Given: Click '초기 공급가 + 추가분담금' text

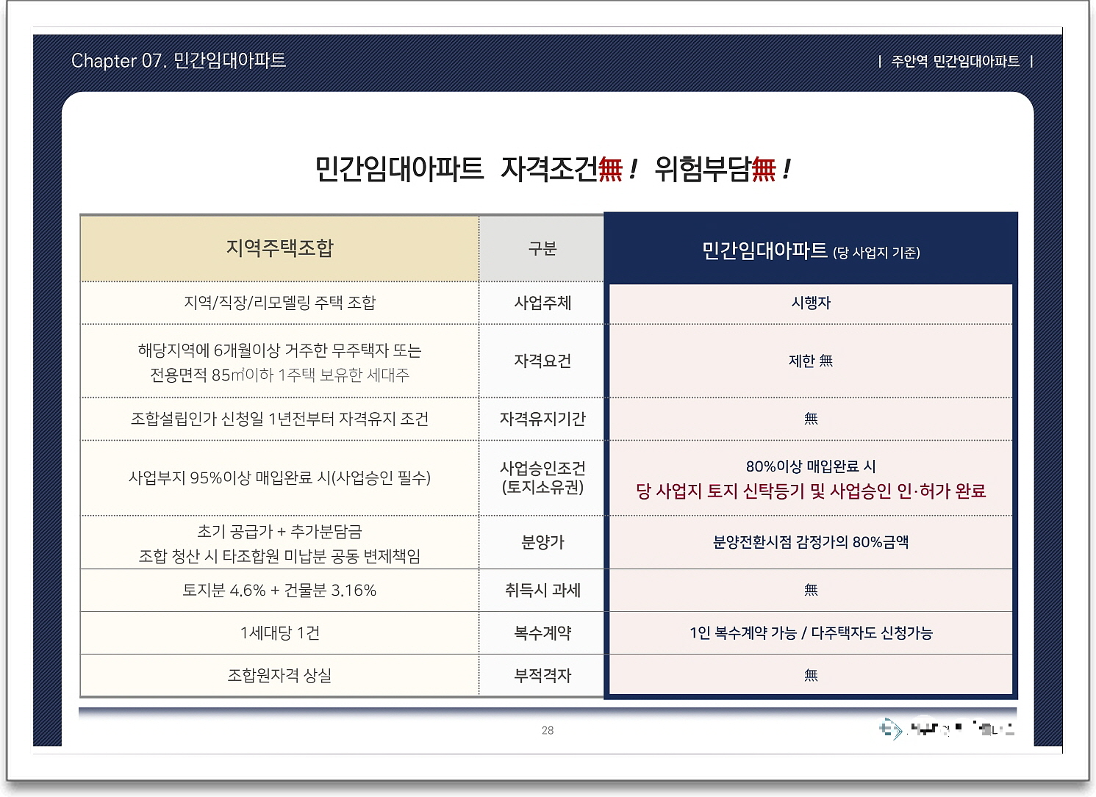Looking at the screenshot, I should [x=279, y=531].
